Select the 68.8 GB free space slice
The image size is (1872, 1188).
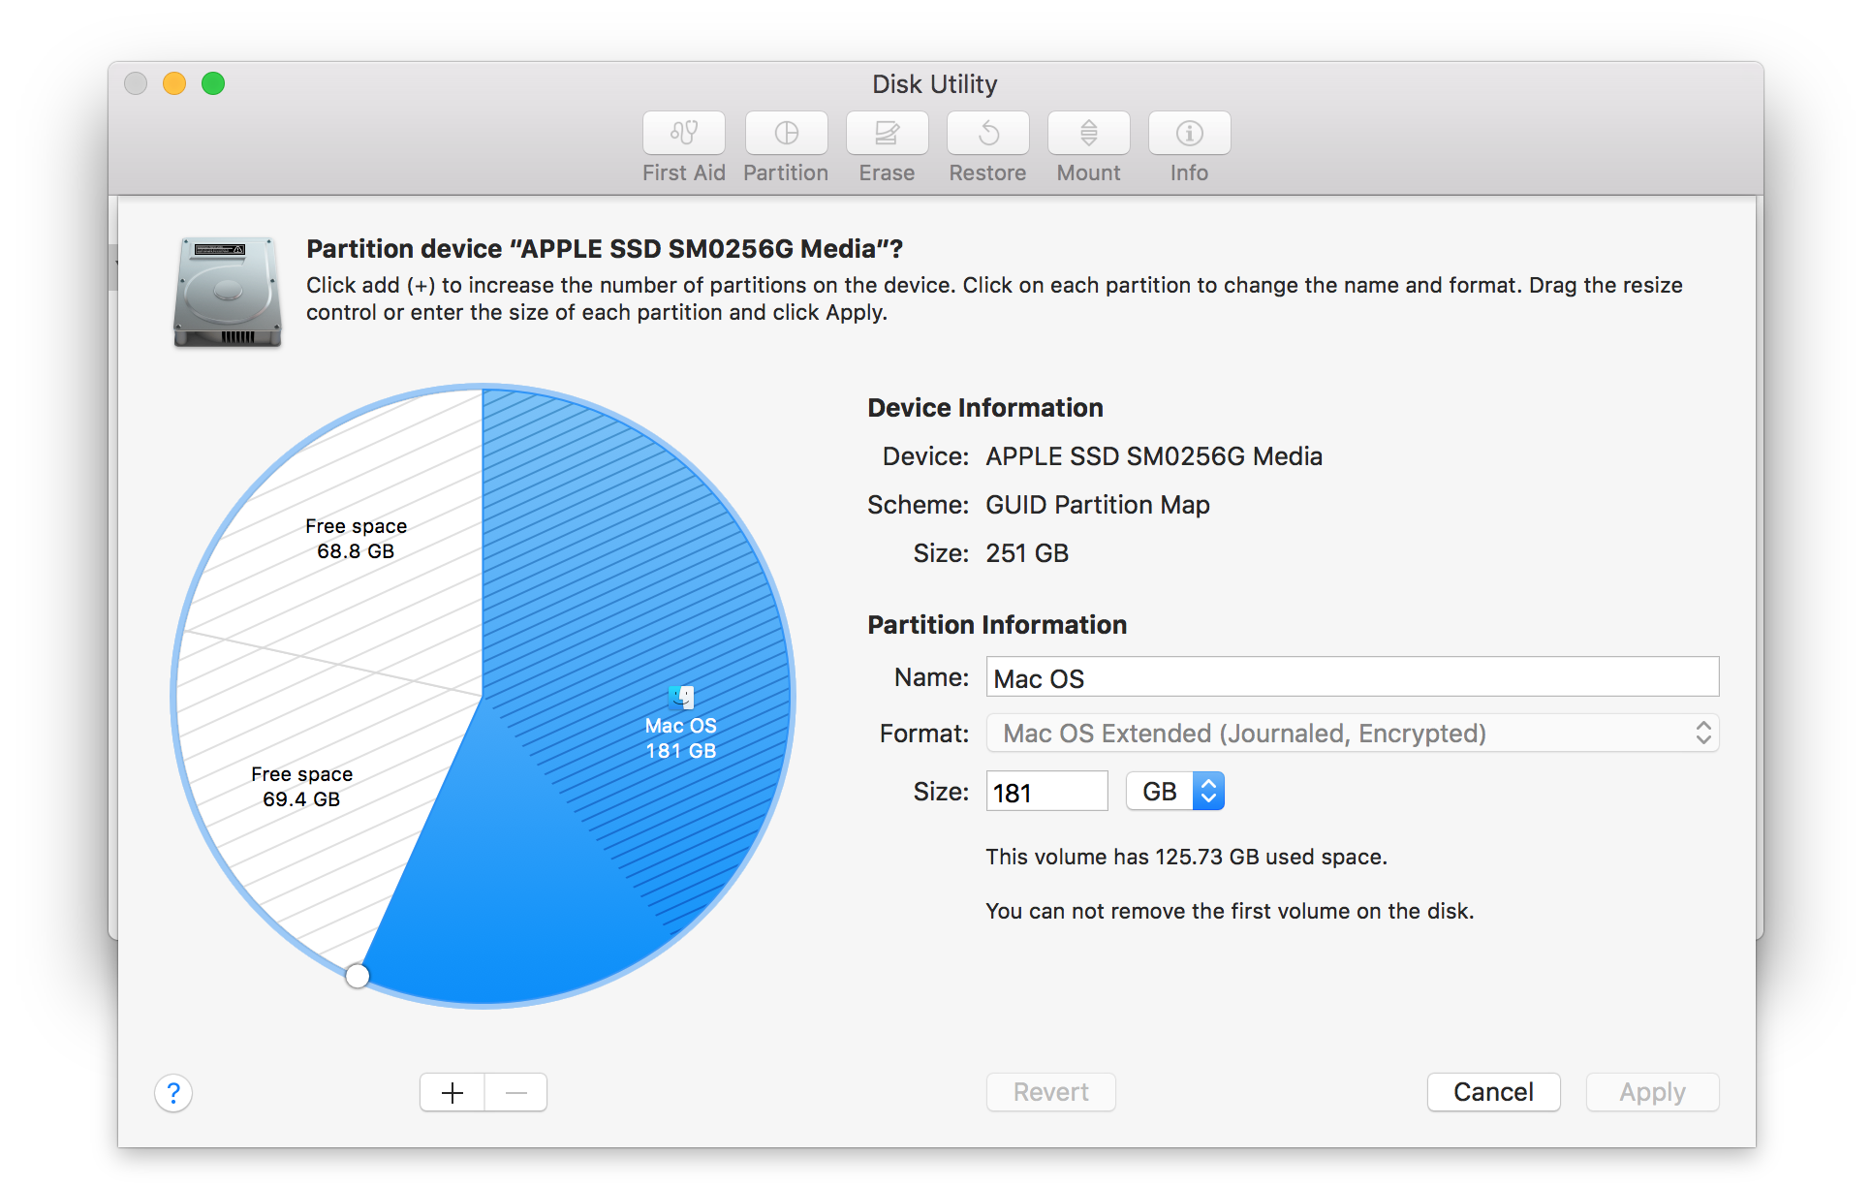(356, 539)
